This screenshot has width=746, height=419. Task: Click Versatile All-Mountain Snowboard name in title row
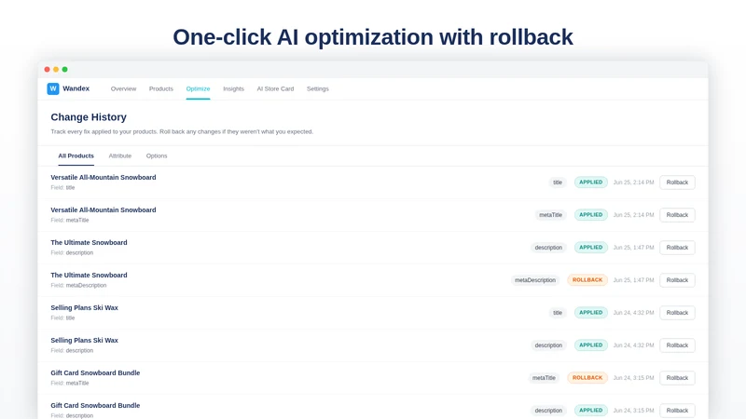click(104, 177)
